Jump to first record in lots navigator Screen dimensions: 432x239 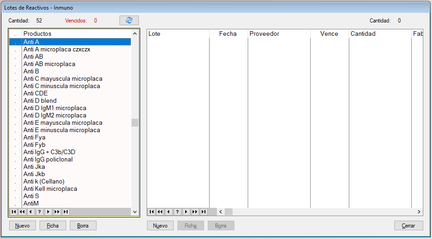pyautogui.click(x=151, y=211)
